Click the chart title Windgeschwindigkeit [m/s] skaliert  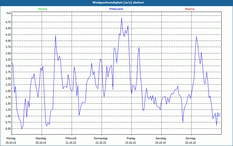[118, 3]
